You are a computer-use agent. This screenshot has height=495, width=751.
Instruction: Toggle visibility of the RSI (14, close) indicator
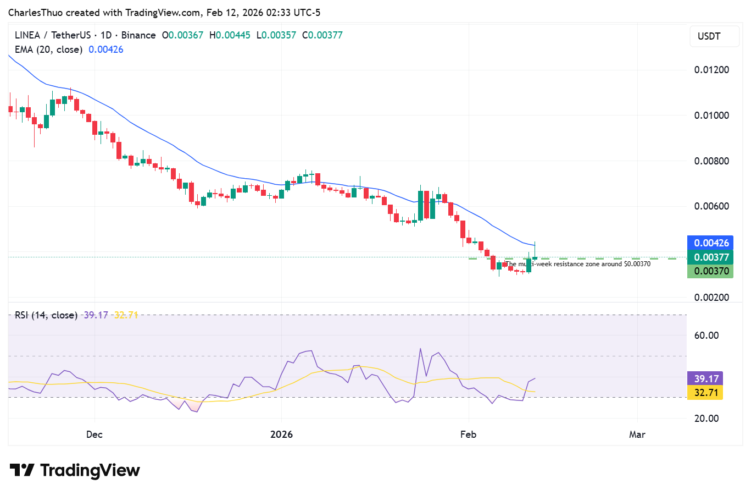[44, 315]
